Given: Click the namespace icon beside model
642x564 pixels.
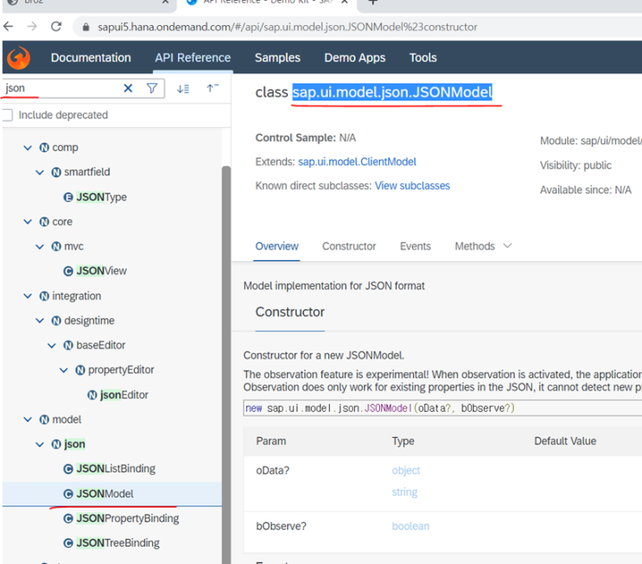Looking at the screenshot, I should pyautogui.click(x=44, y=420).
